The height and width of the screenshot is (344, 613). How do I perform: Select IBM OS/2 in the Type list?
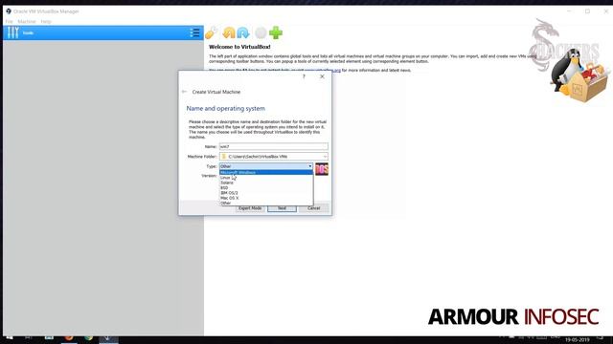(x=266, y=193)
